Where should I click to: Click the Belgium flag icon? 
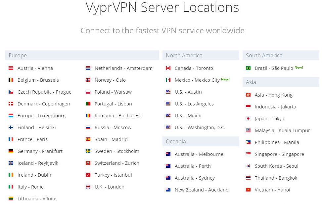tap(11, 80)
